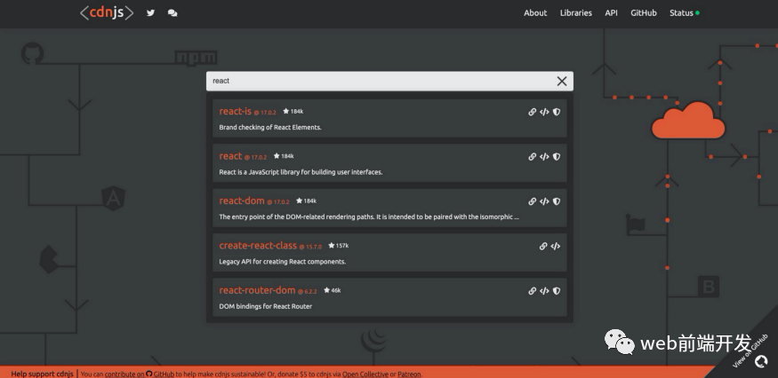Click the 184k stars badge on react-is
Viewport: 778px width, 378px height.
293,112
